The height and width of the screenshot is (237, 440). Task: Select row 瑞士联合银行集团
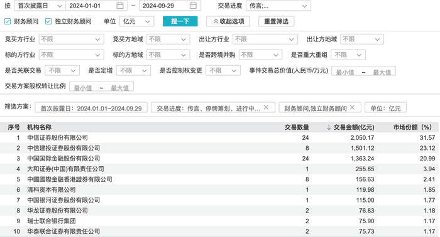tap(220, 221)
